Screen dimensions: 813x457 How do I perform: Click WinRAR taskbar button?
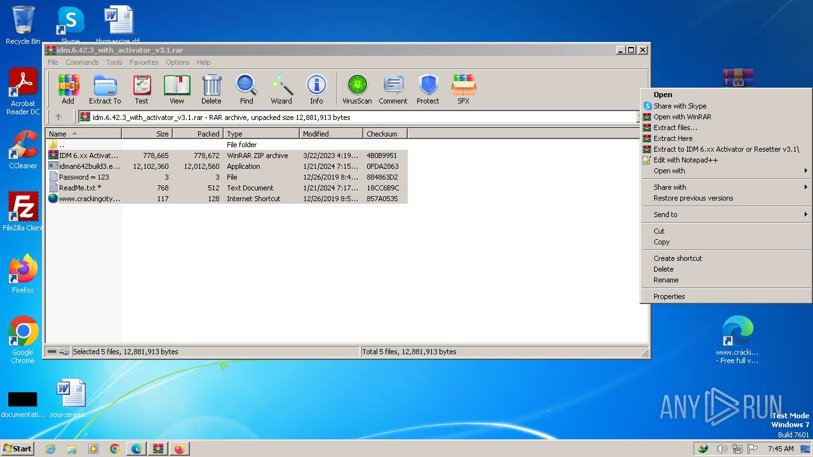158,449
